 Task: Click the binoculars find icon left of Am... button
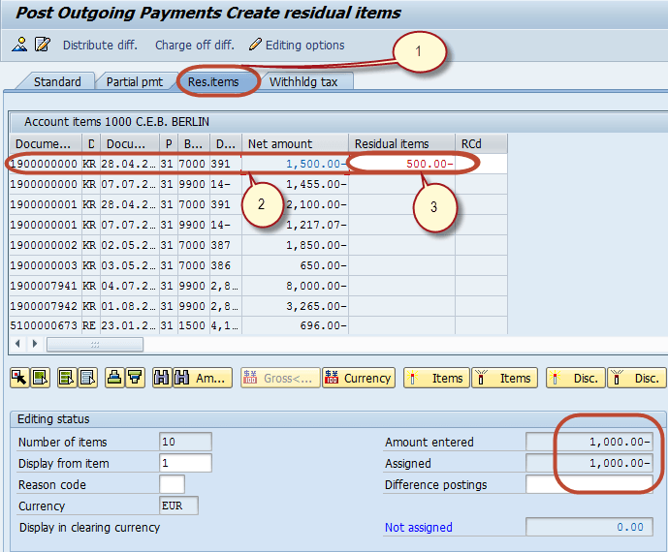162,378
